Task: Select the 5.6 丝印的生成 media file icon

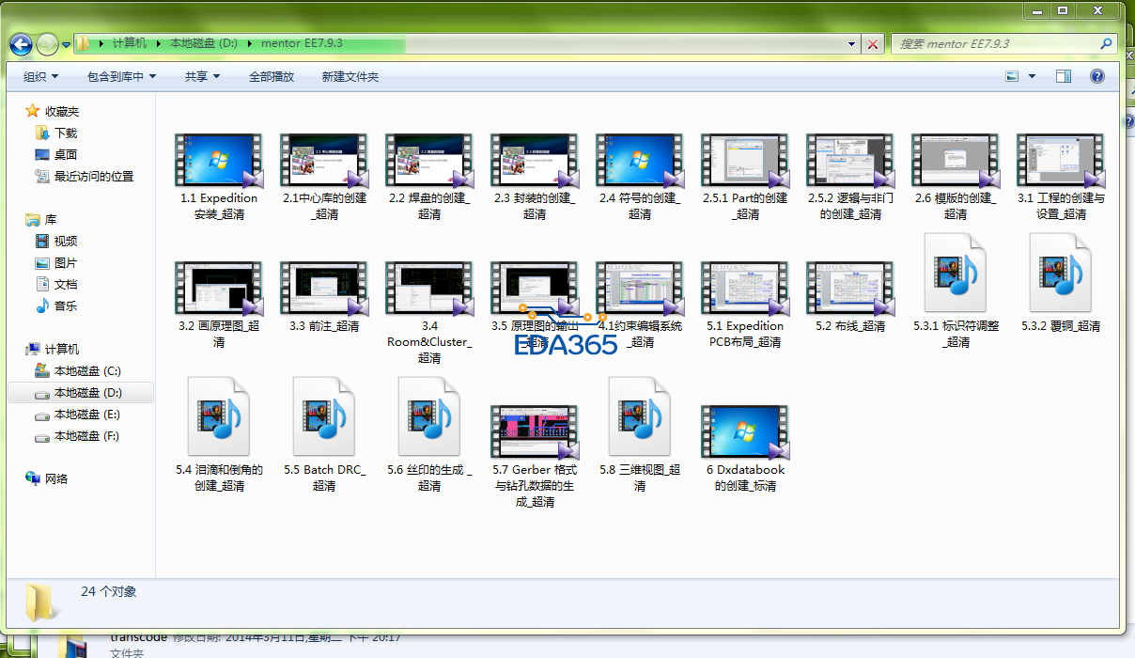Action: (429, 416)
